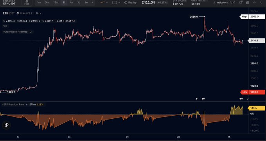This screenshot has width=266, height=141.
Task: Expand the chart layout dropdown arrow
Action: click(119, 3)
